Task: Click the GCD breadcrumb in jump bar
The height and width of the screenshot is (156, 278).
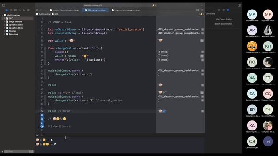Action: 55,14
